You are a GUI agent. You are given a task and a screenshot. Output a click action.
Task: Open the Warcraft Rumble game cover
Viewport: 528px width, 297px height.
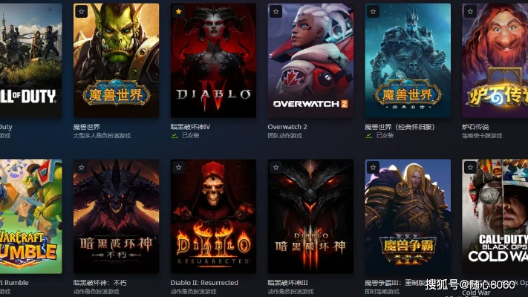point(30,216)
